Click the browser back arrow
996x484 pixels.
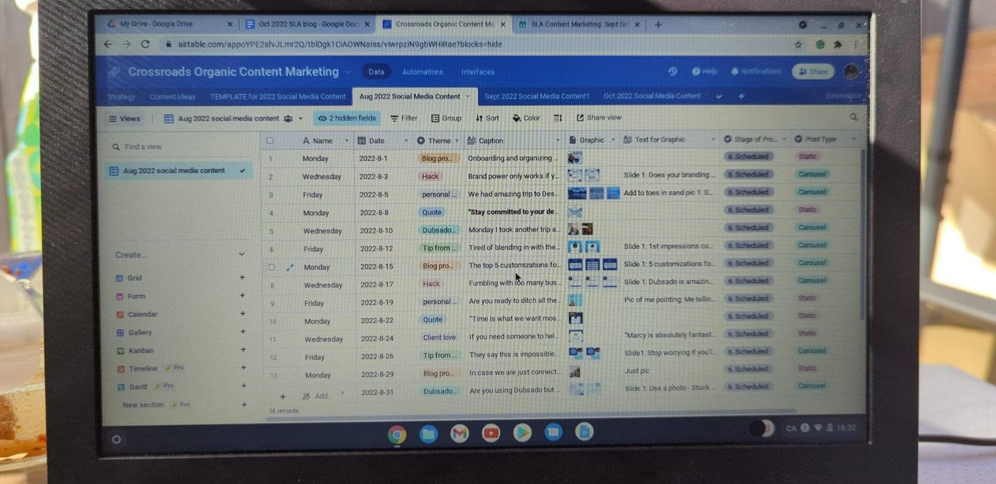point(108,45)
